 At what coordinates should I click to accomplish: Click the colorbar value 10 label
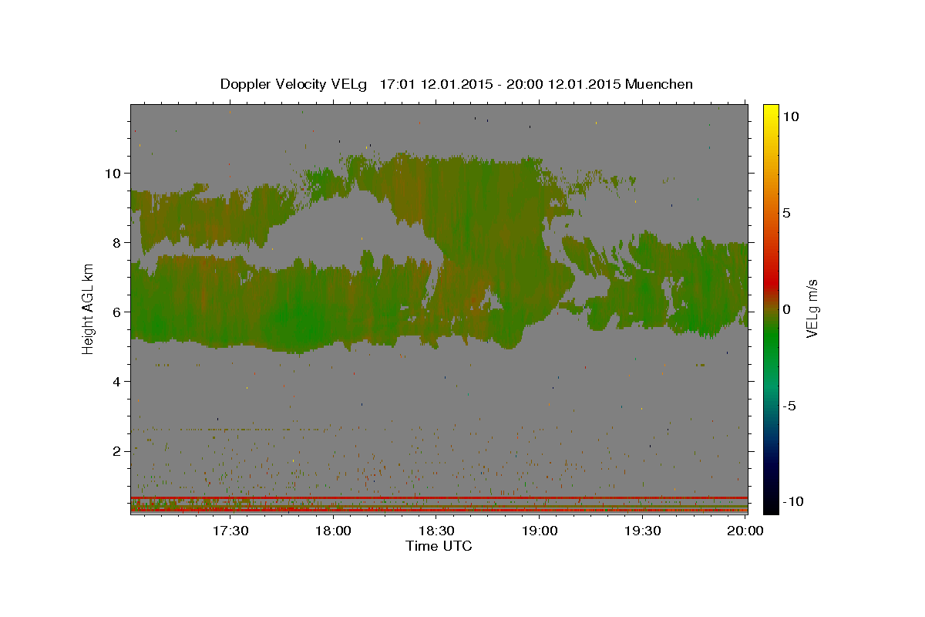[x=791, y=116]
